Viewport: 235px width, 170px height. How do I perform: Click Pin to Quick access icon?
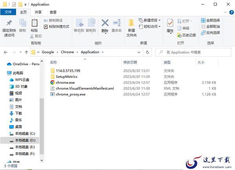click(9, 23)
